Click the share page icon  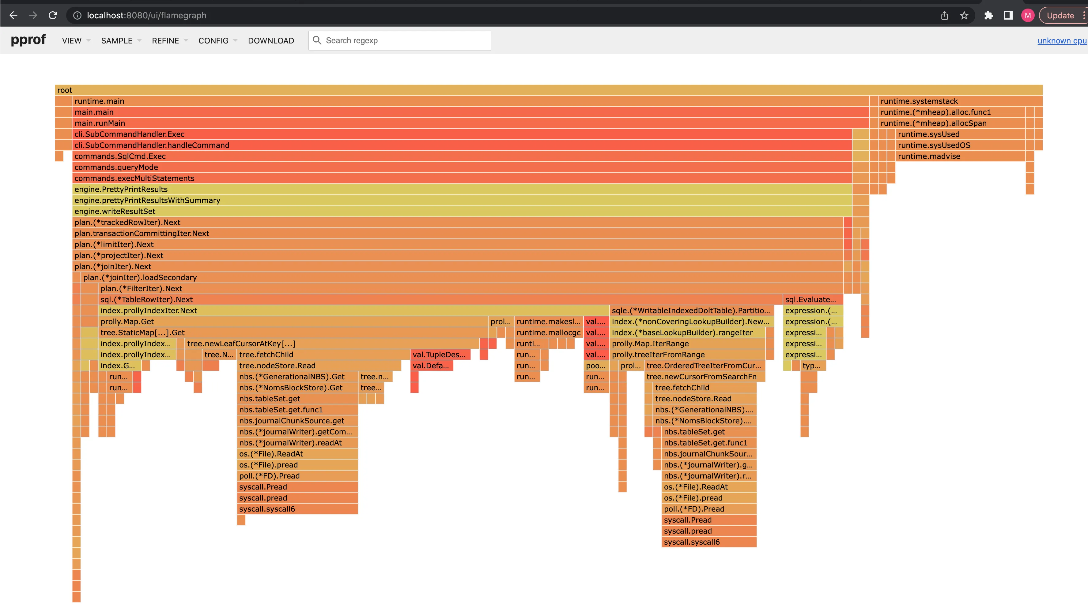pyautogui.click(x=944, y=16)
